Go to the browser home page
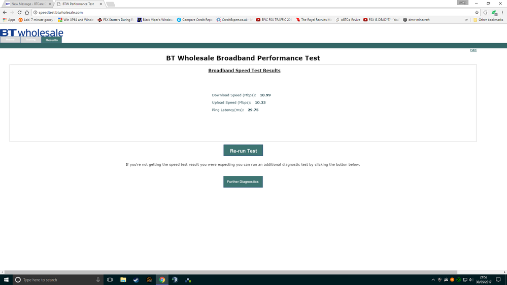This screenshot has width=507, height=285. click(27, 12)
